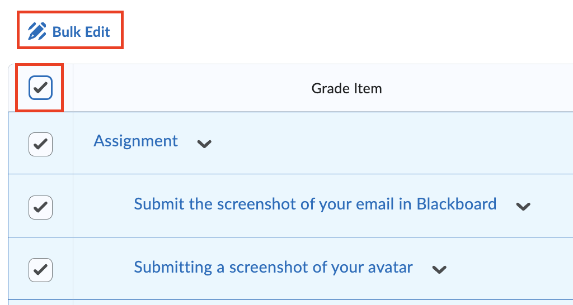This screenshot has height=305, width=573.
Task: Click the Grade Item column header
Action: tap(346, 88)
